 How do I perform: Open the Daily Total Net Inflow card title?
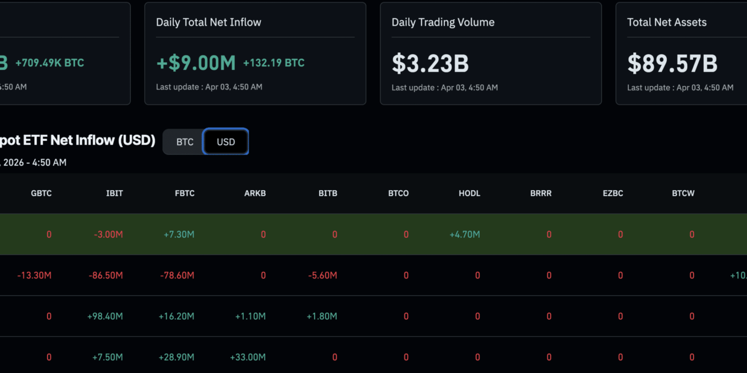pos(209,22)
